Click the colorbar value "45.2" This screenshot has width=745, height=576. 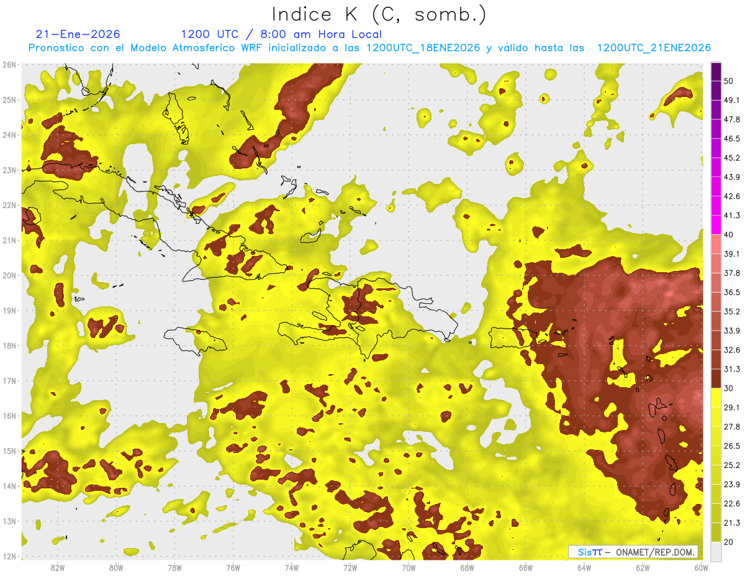(x=732, y=158)
